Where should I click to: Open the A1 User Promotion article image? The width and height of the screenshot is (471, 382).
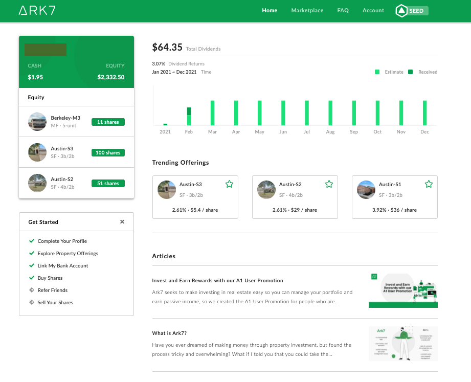(403, 290)
